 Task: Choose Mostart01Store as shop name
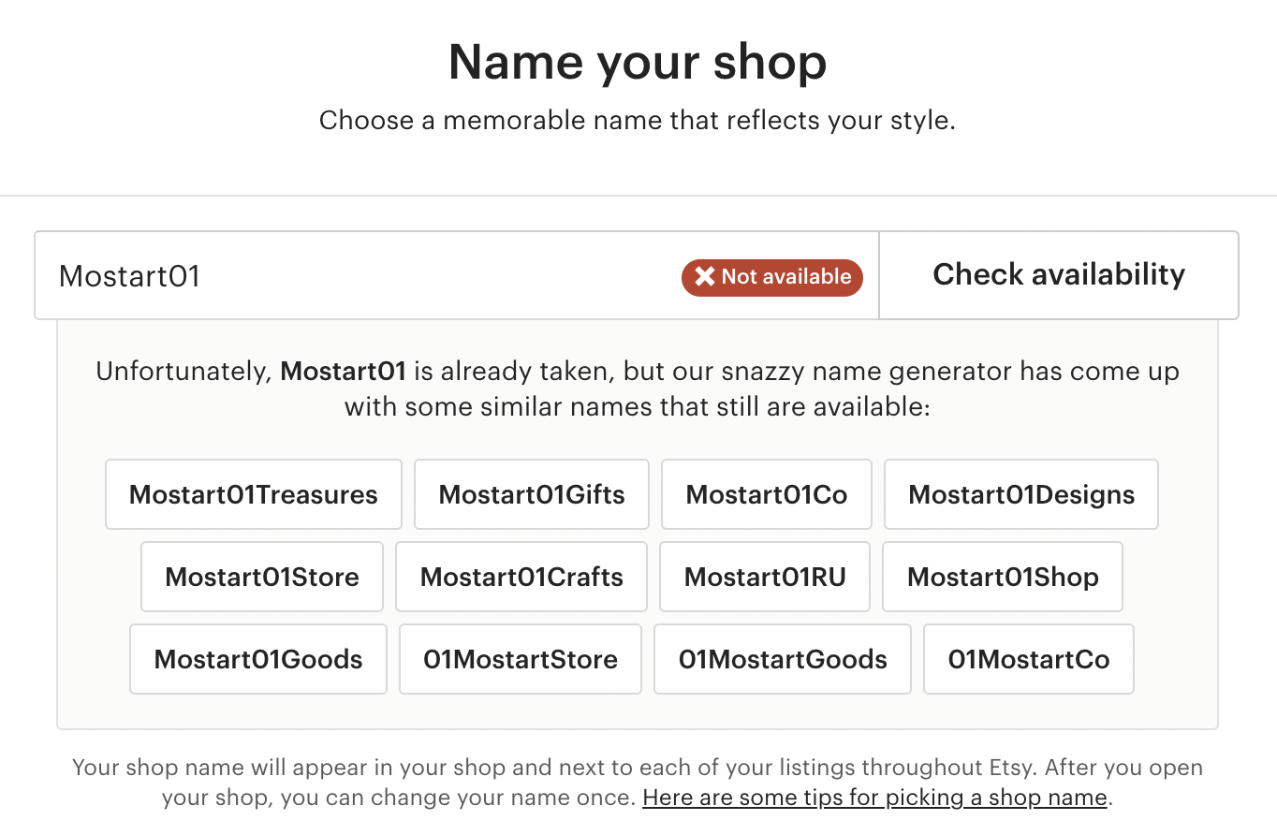[262, 577]
